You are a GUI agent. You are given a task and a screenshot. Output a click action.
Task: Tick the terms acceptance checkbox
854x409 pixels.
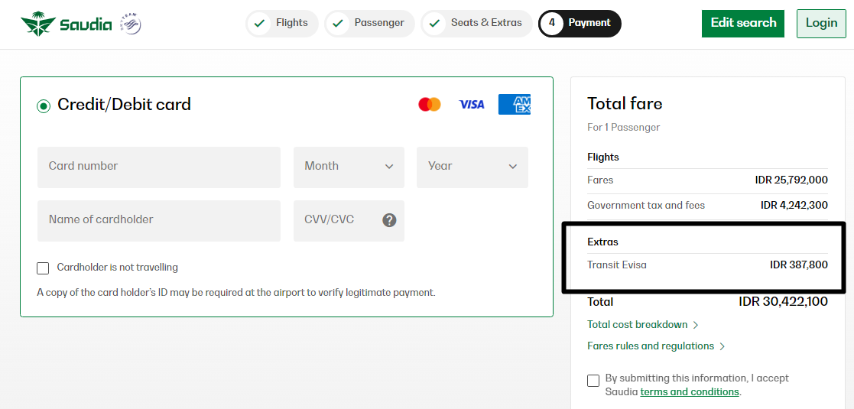[x=593, y=380]
